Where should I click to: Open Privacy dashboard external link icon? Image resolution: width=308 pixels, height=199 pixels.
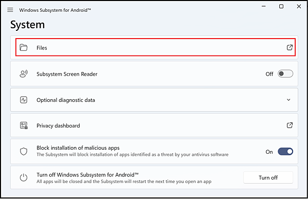(290, 125)
